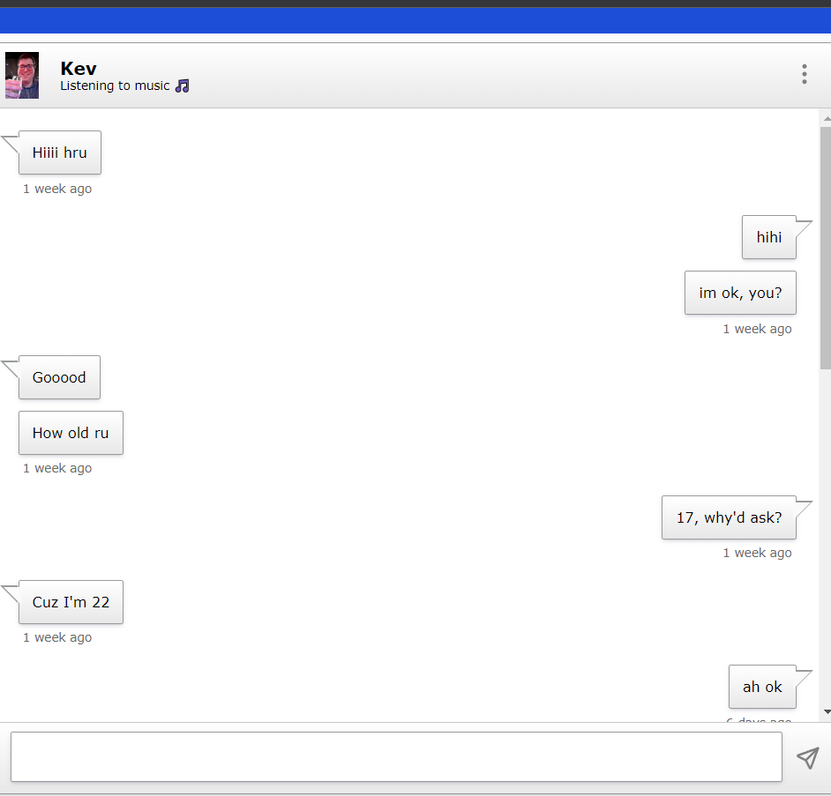Select the 'im ok, you?' message
This screenshot has height=796, width=831.
(x=740, y=293)
